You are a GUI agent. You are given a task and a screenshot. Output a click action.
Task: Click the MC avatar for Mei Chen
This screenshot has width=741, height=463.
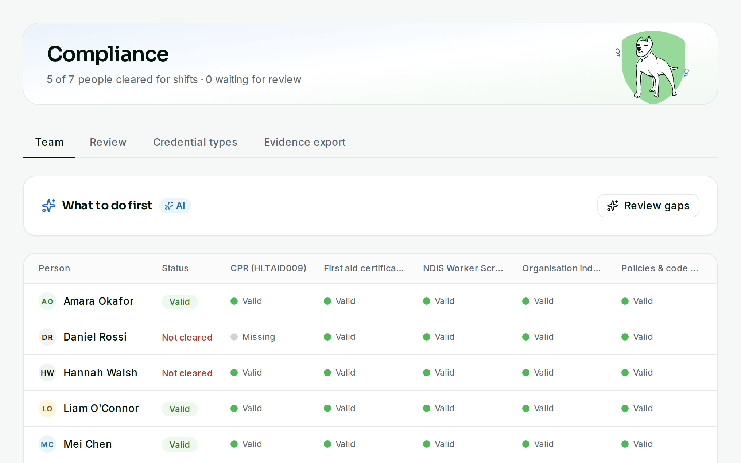tap(47, 444)
